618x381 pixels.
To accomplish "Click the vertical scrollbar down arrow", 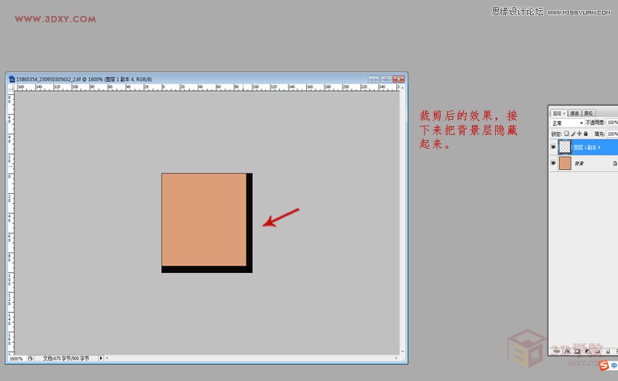I will tap(402, 351).
